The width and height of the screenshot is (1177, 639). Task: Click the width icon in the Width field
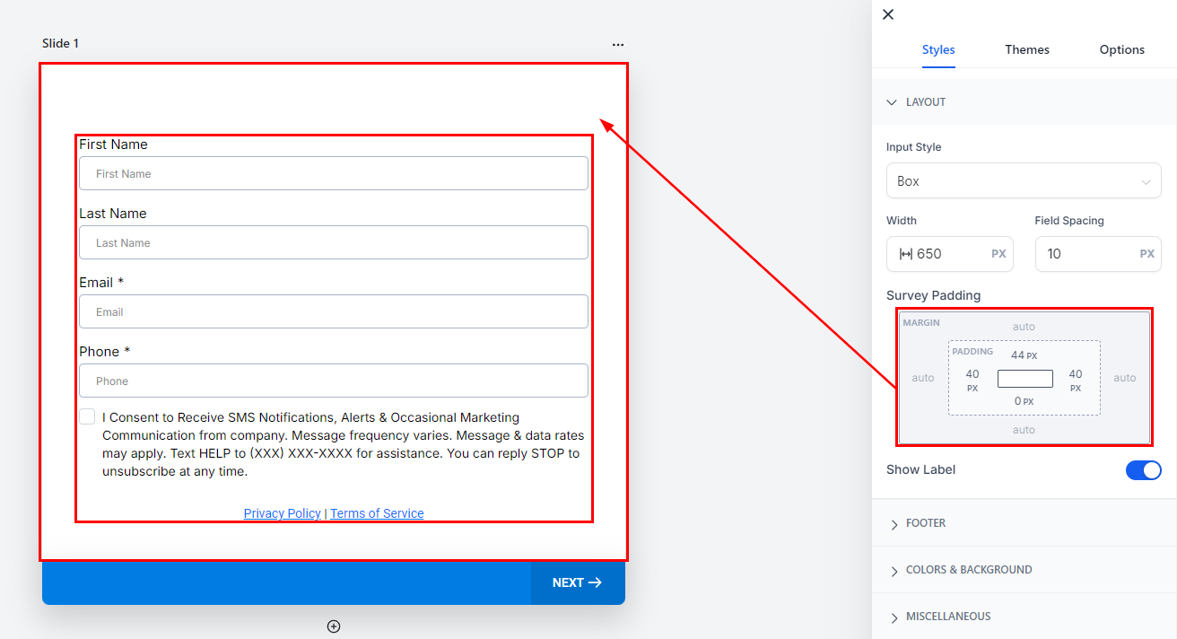click(x=905, y=254)
